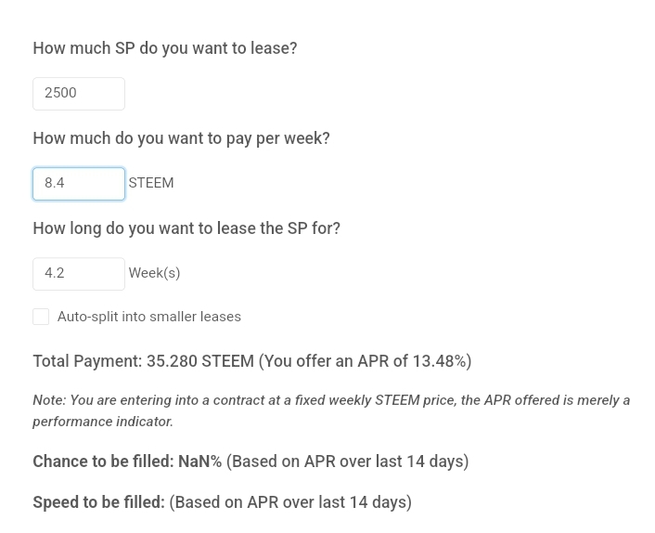Click '(Based on APR over last 14 days)' on Speed line
This screenshot has height=533, width=655.
[290, 502]
